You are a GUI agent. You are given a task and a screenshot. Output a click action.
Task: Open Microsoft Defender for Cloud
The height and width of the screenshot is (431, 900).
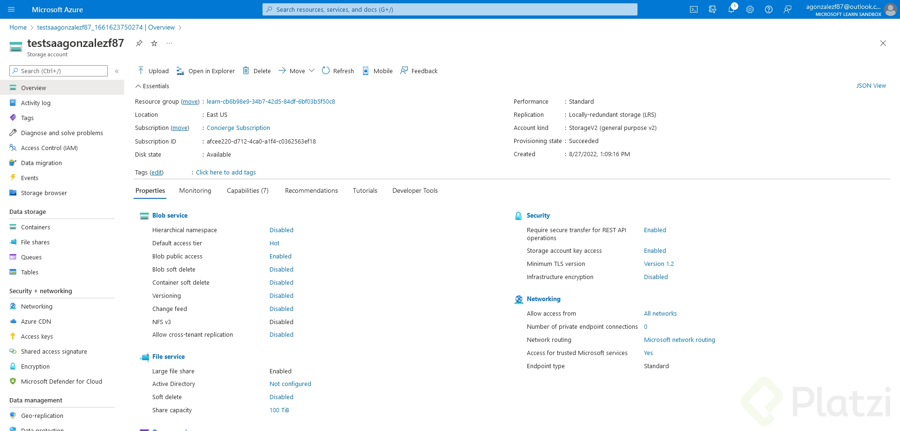62,382
